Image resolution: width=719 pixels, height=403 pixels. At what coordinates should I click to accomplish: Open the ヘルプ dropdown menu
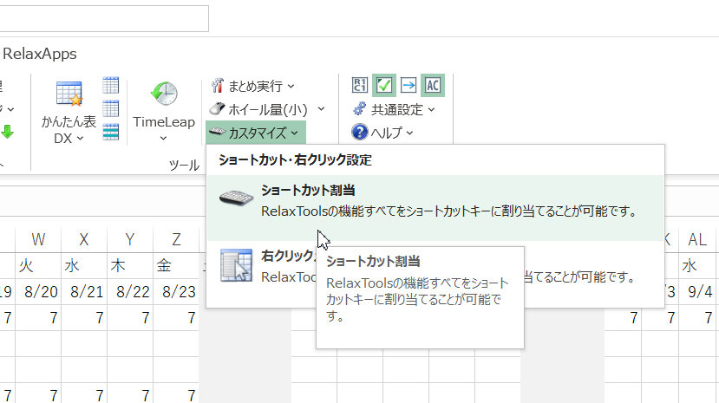pyautogui.click(x=382, y=133)
